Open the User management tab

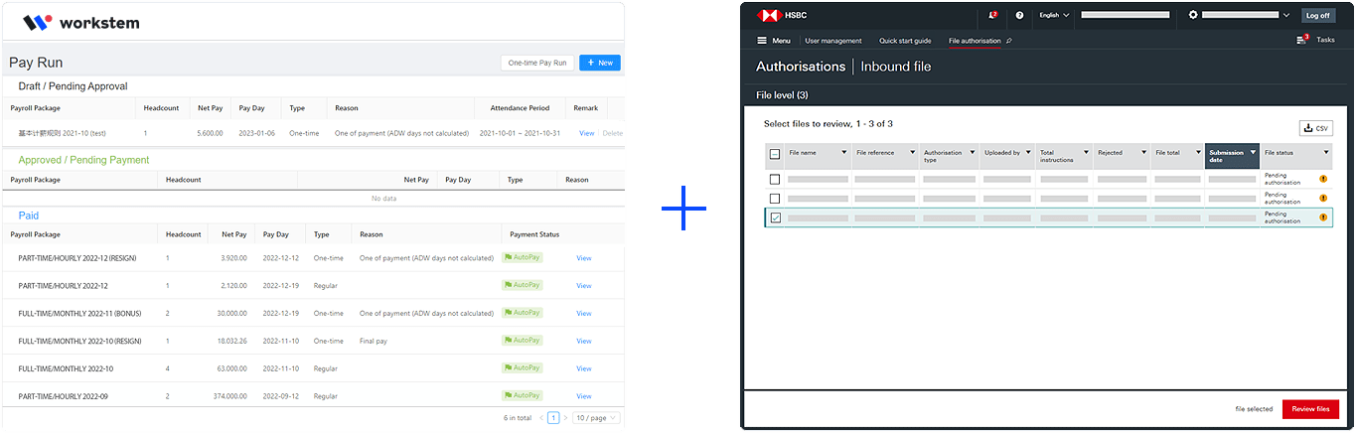point(833,41)
